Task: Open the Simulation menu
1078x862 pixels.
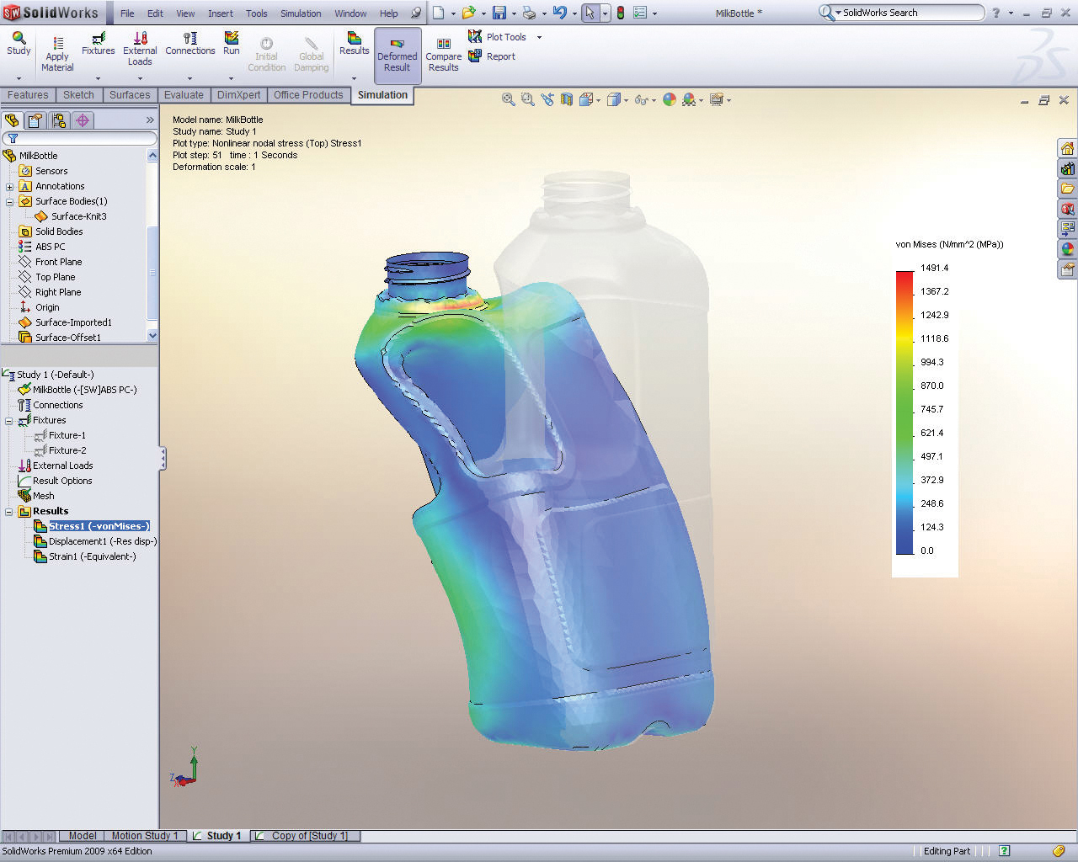Action: pyautogui.click(x=301, y=13)
